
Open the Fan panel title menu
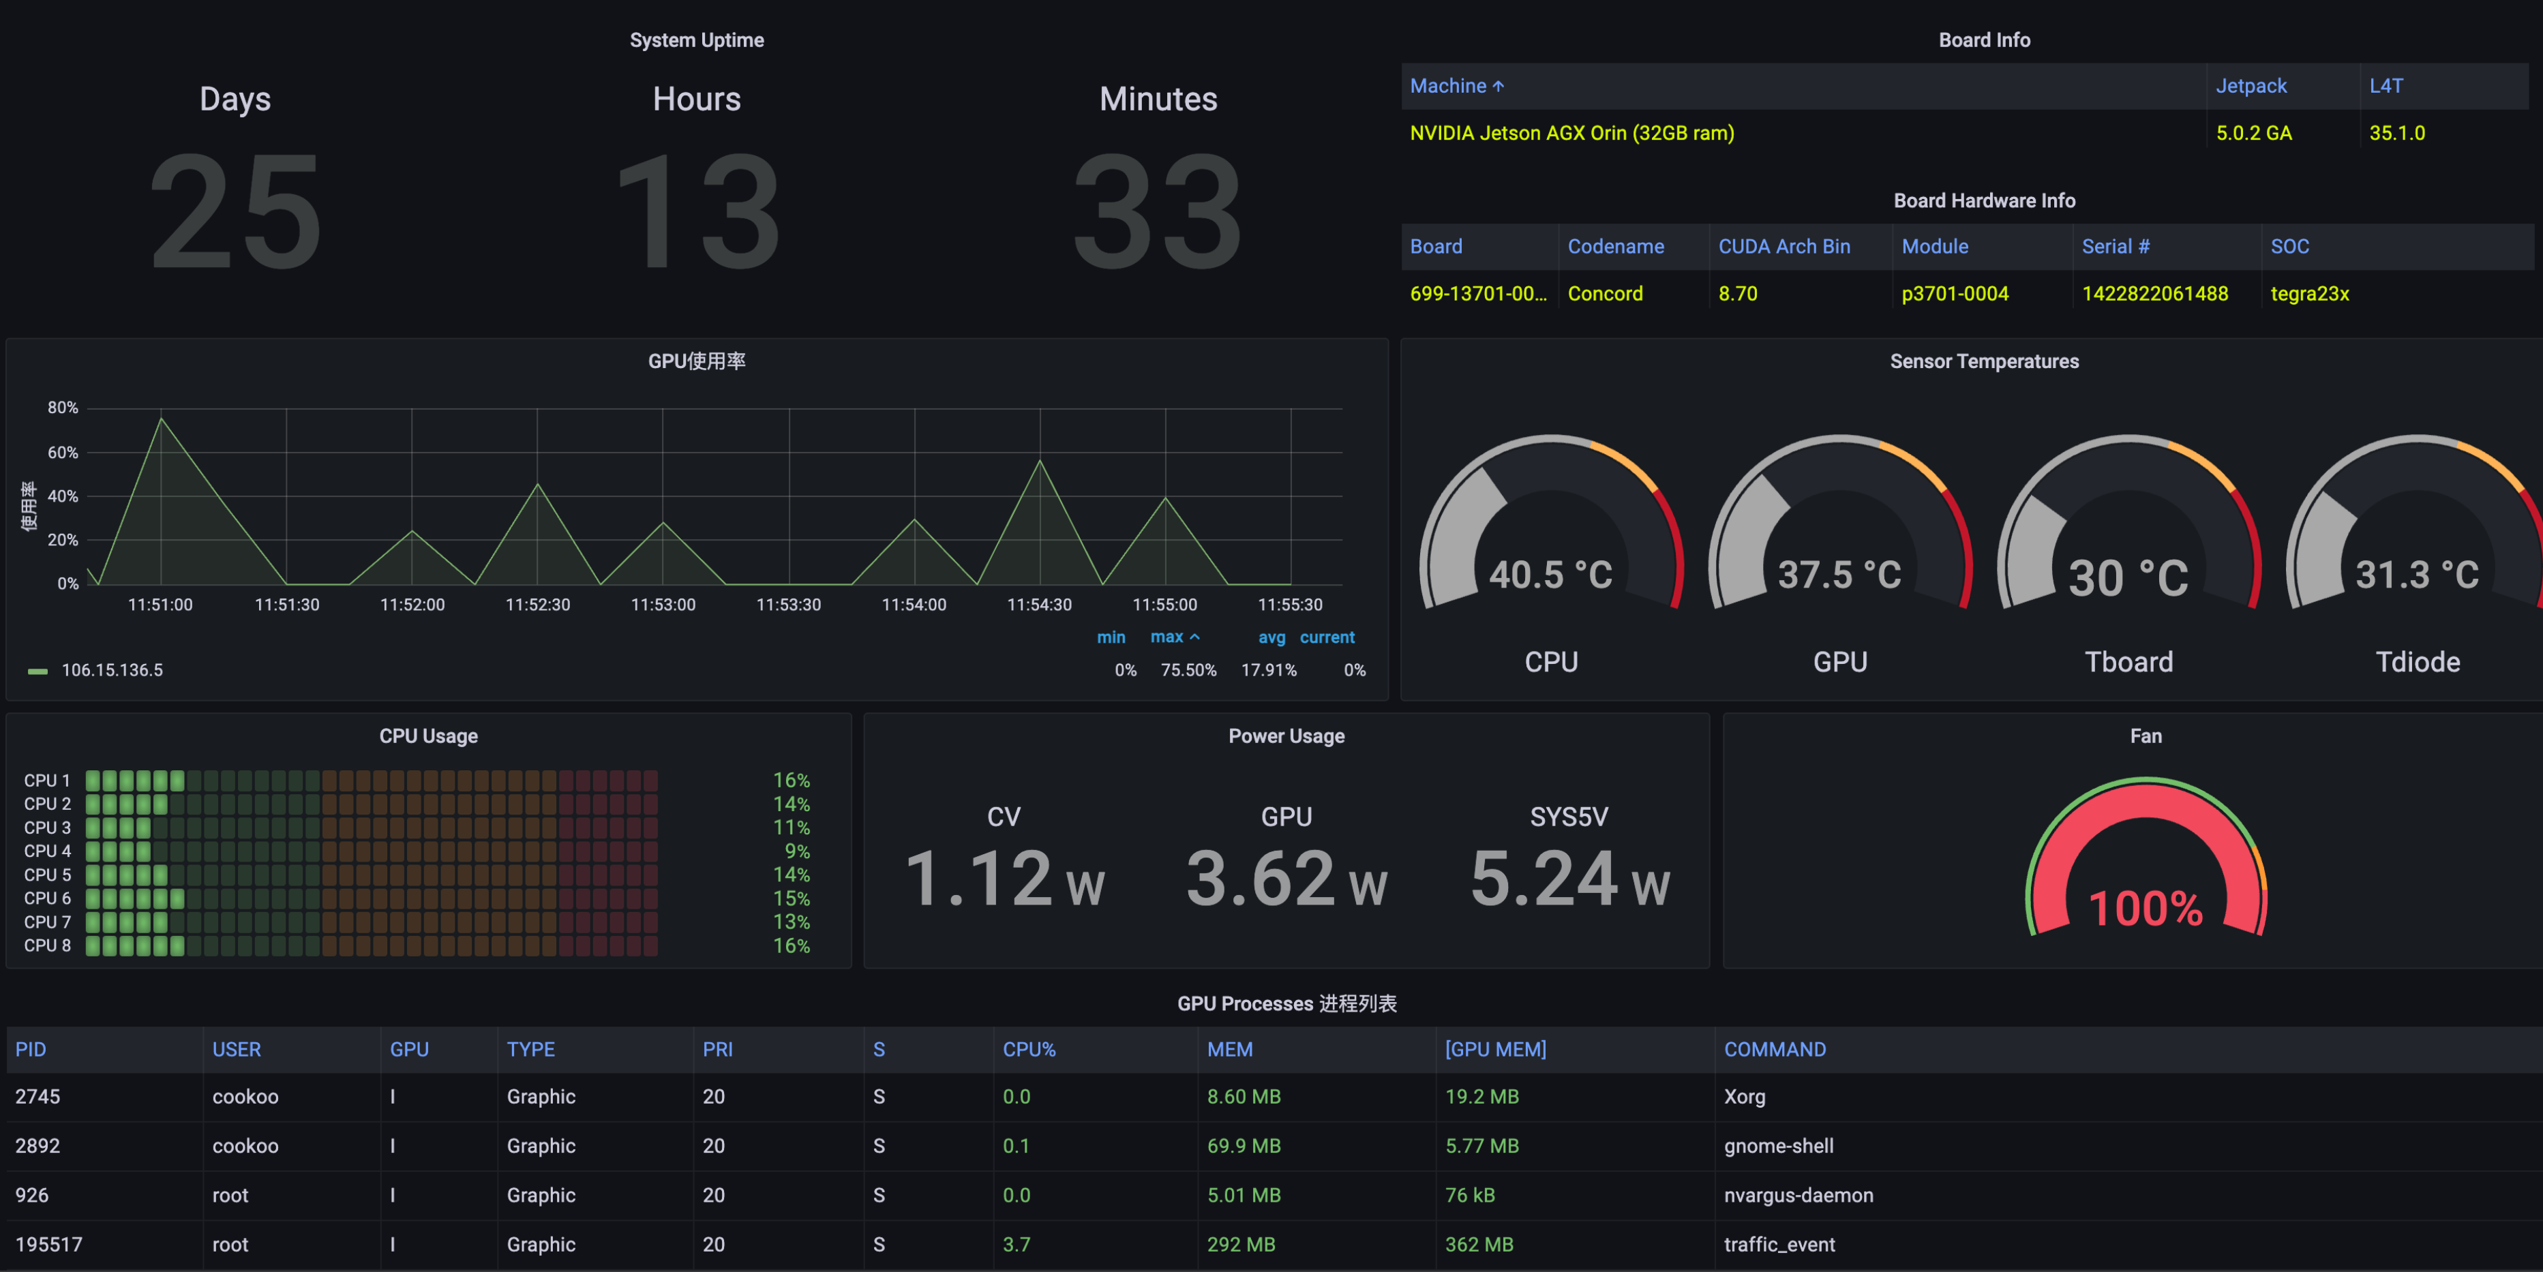click(x=2145, y=735)
